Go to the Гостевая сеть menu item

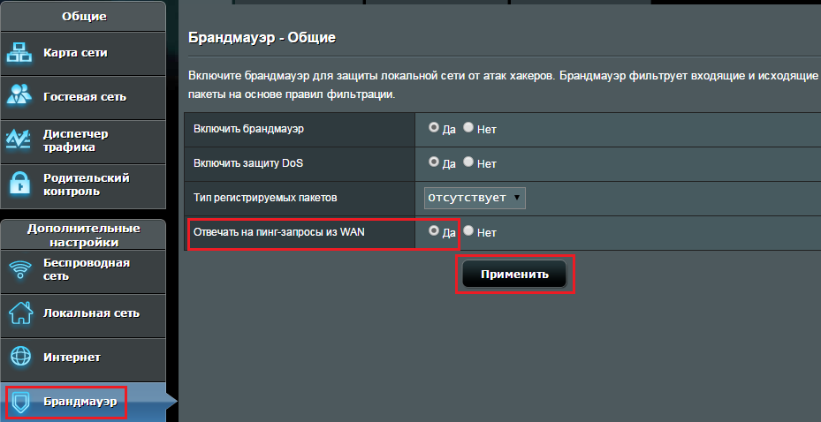click(83, 97)
